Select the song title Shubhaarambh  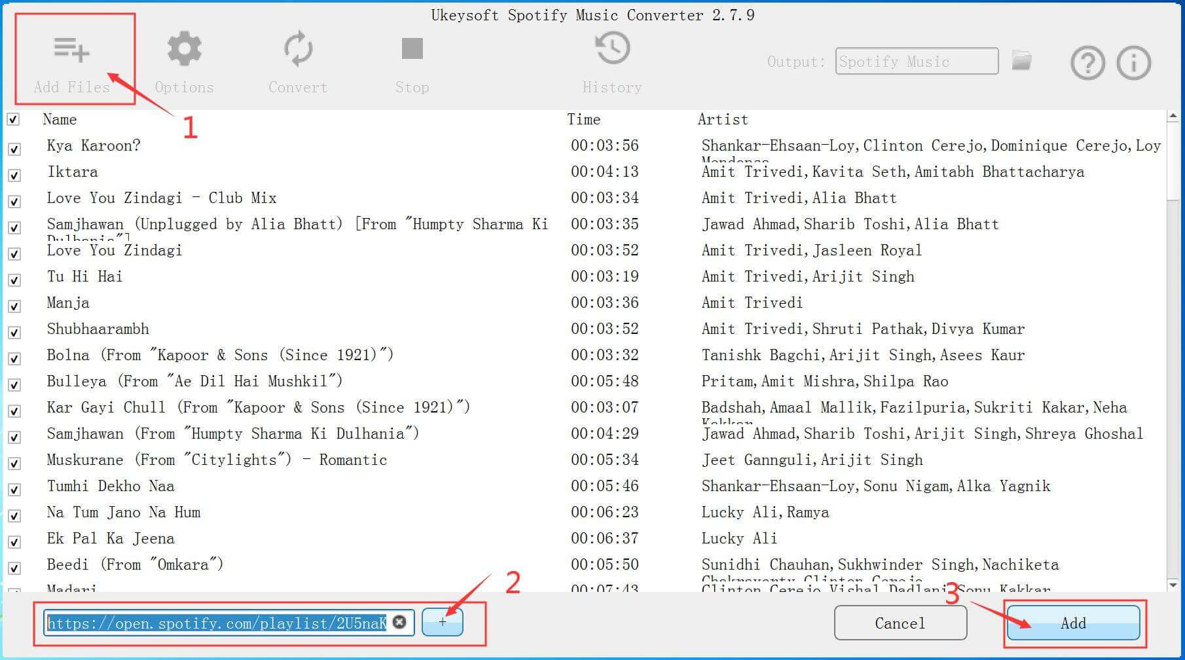click(x=98, y=329)
